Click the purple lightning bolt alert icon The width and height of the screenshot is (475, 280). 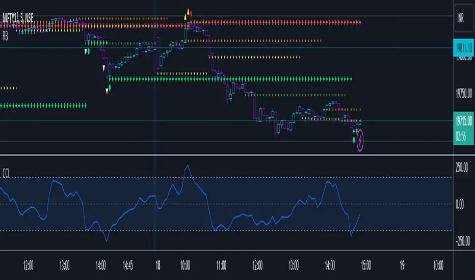[360, 140]
